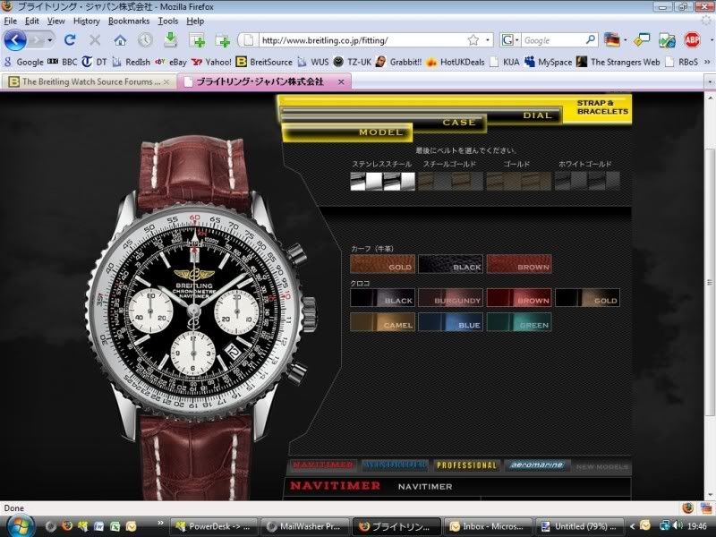Open the History menu
This screenshot has width=716, height=537.
[x=86, y=21]
